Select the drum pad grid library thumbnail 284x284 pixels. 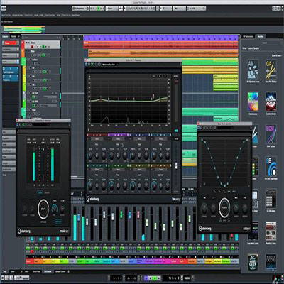tap(271, 199)
